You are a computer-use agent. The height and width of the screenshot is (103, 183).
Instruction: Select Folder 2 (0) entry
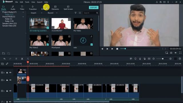(9, 21)
